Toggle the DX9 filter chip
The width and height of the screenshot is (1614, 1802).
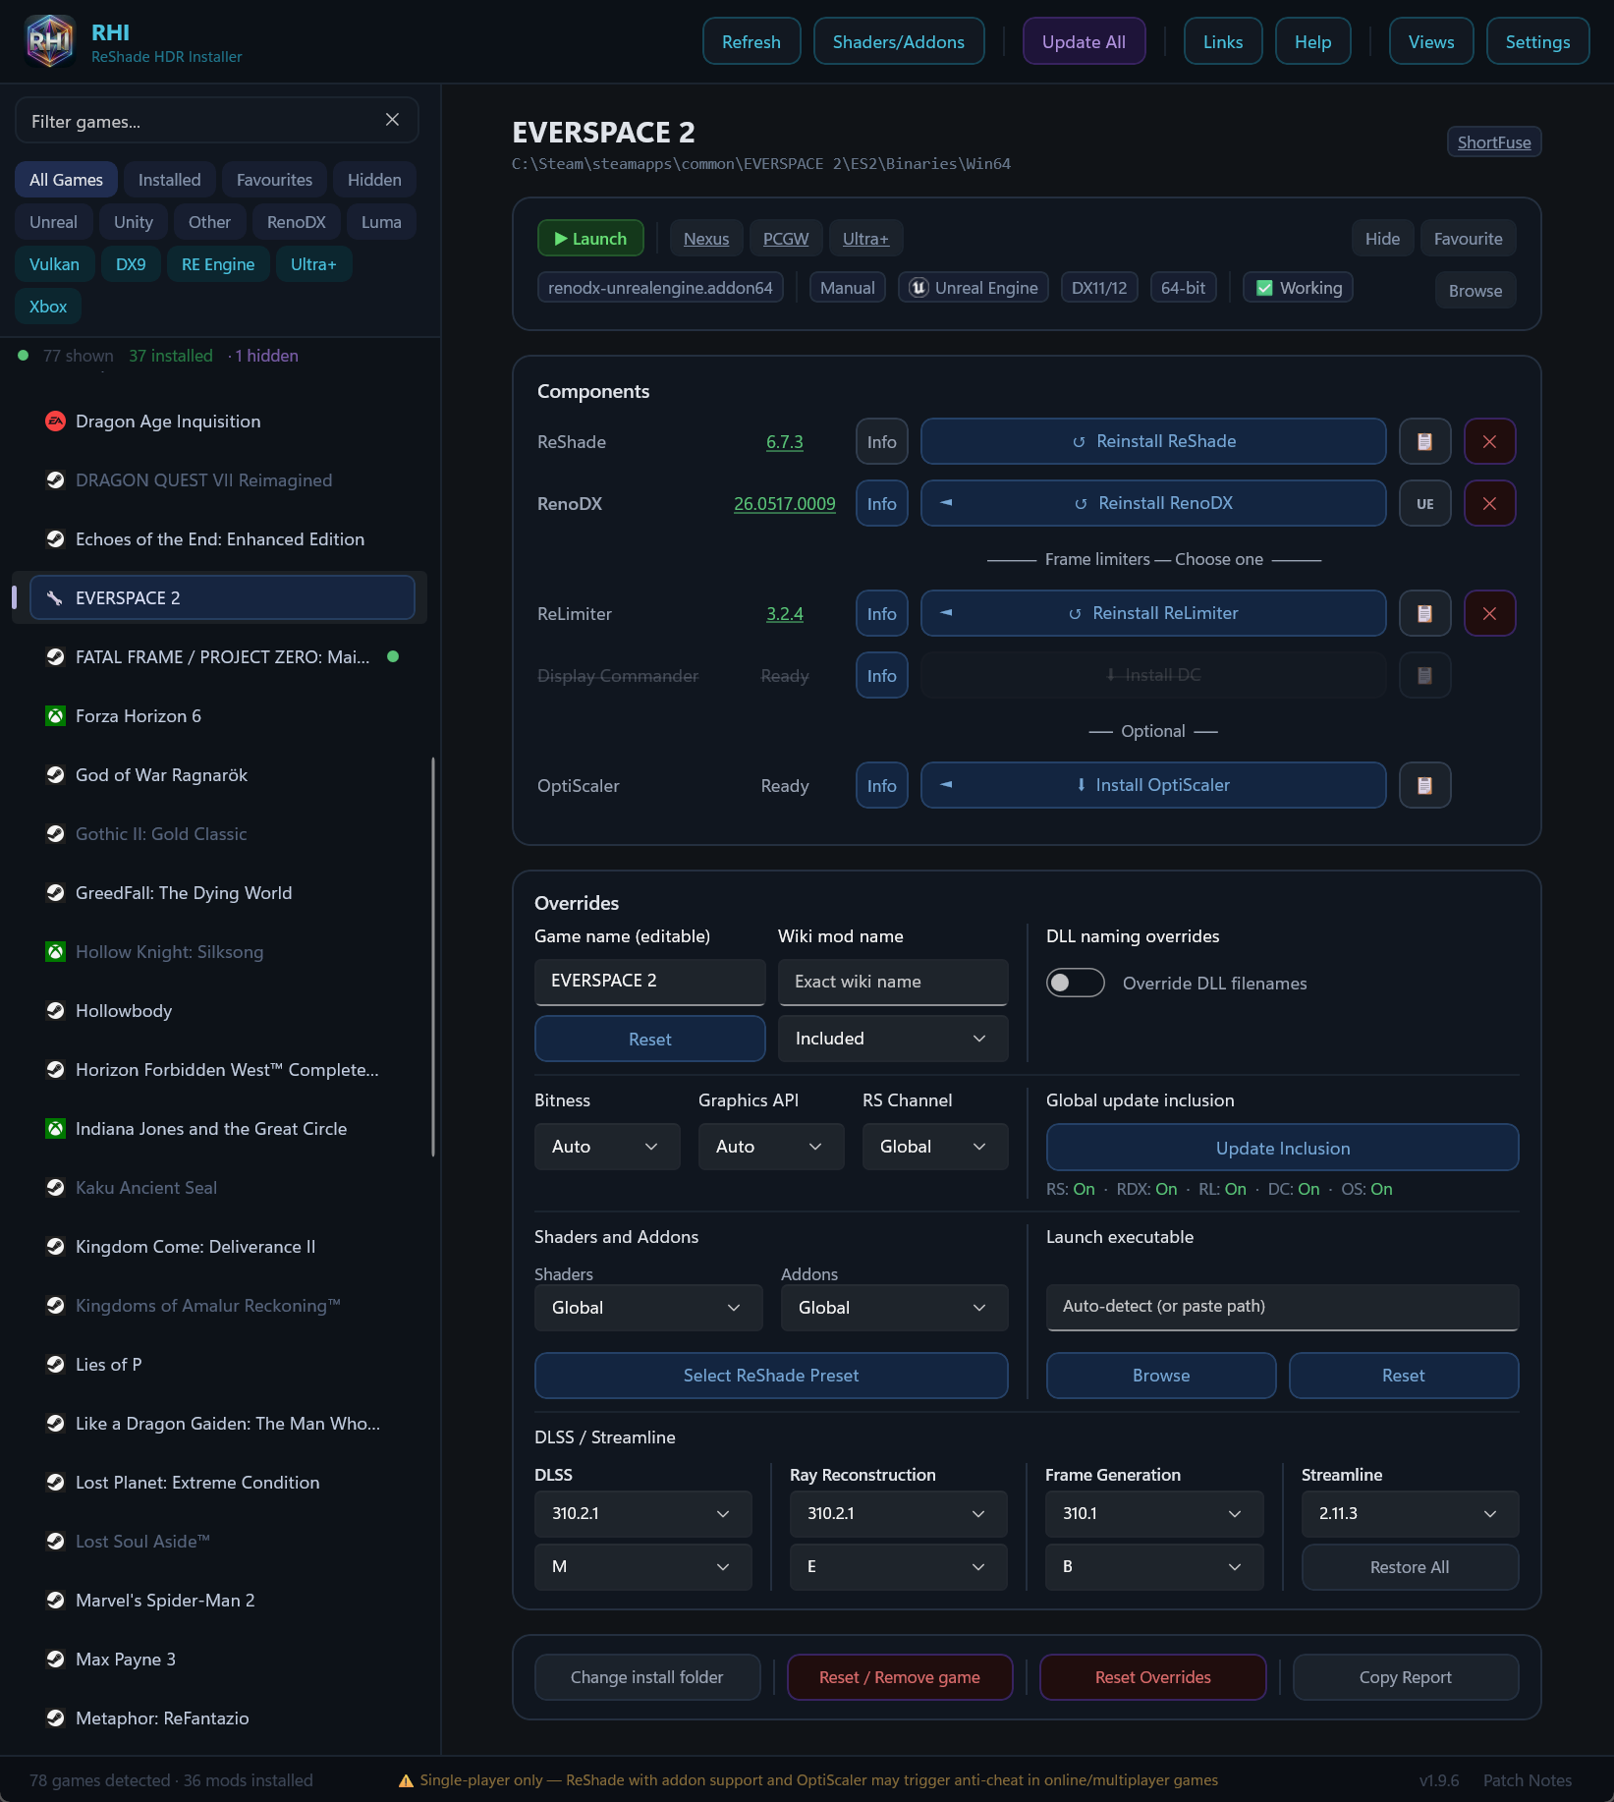[131, 264]
